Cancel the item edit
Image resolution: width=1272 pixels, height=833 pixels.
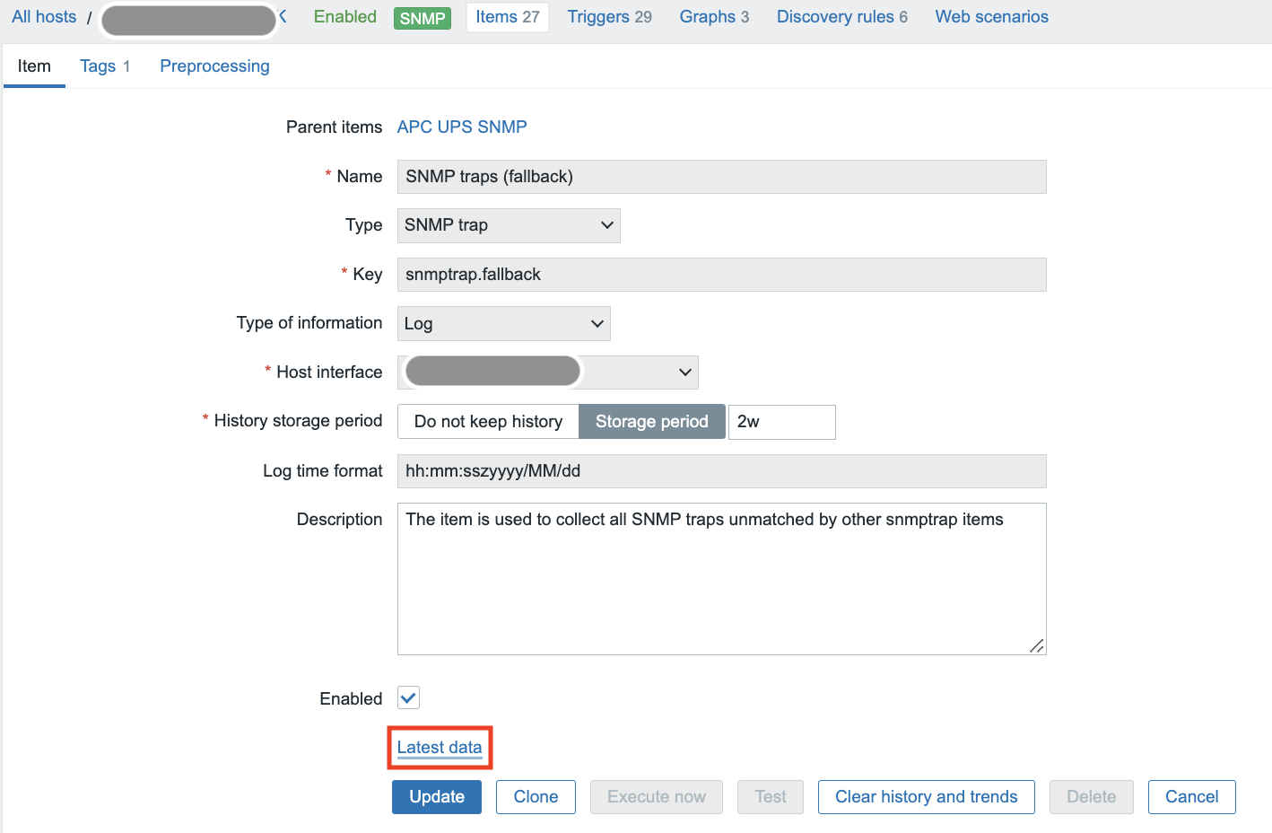pyautogui.click(x=1191, y=797)
